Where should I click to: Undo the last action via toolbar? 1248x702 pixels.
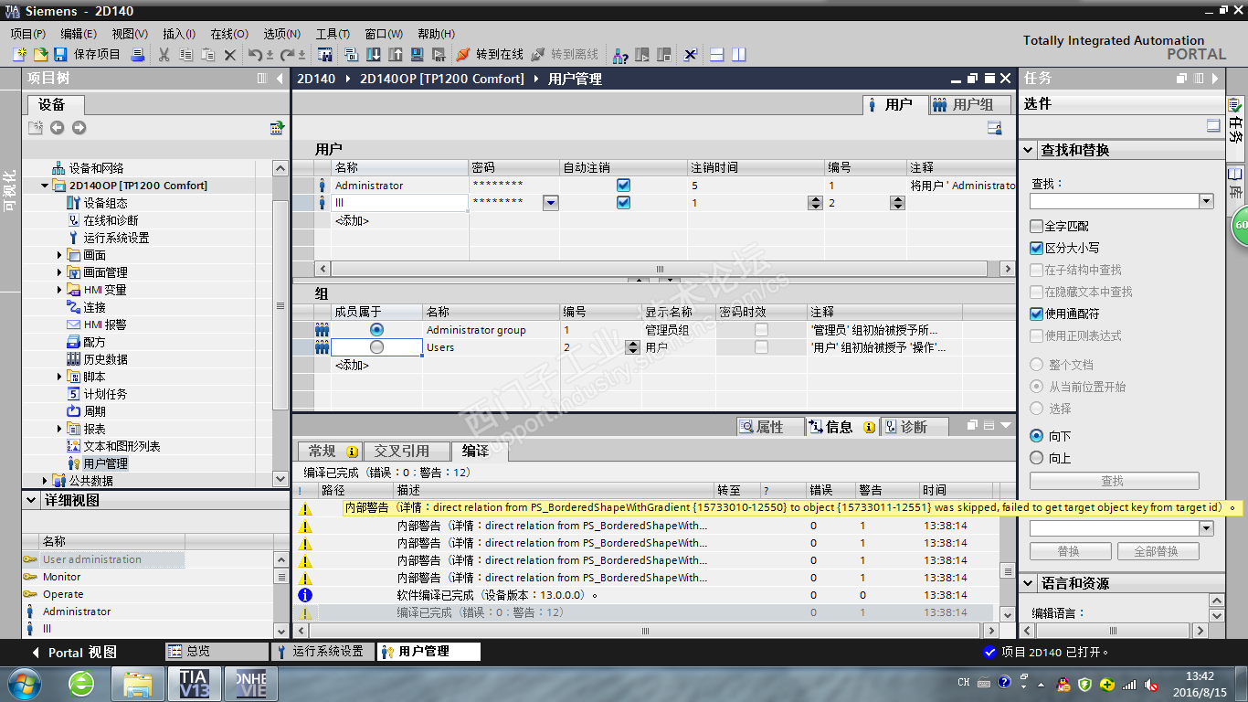pyautogui.click(x=256, y=55)
